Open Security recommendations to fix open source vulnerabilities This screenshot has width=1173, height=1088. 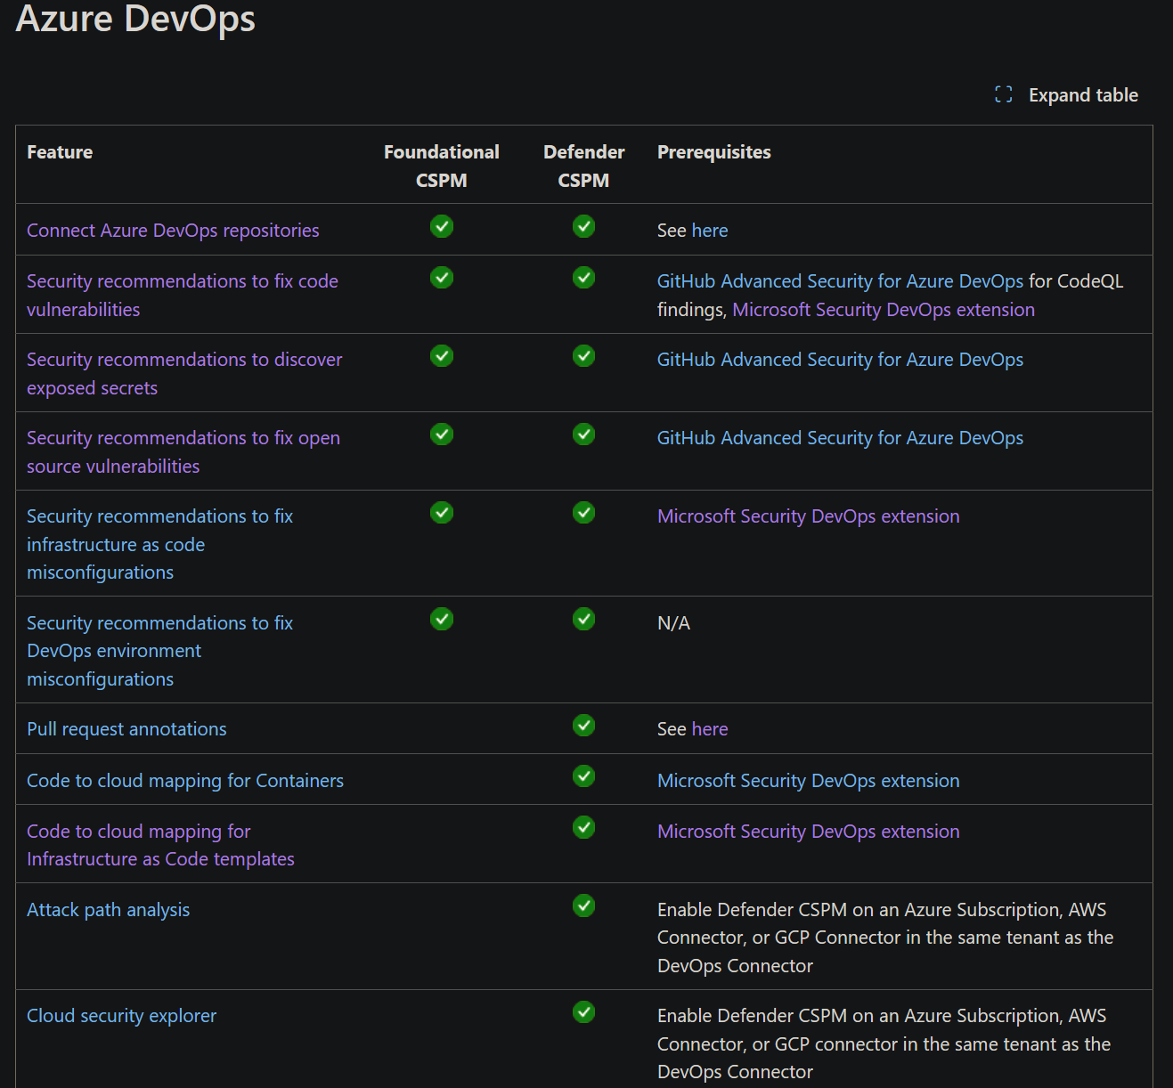click(x=183, y=452)
